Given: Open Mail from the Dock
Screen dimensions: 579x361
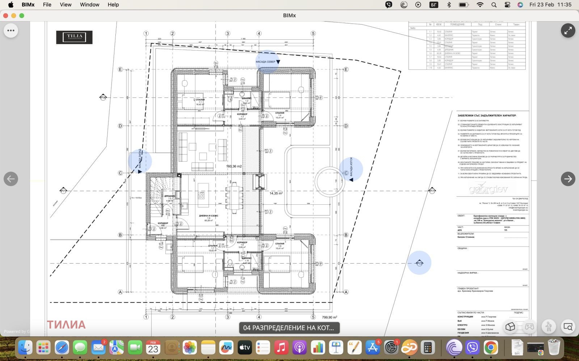Looking at the screenshot, I should [x=98, y=348].
